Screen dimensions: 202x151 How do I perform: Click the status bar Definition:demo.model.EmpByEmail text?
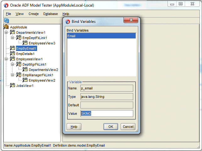point(79,145)
